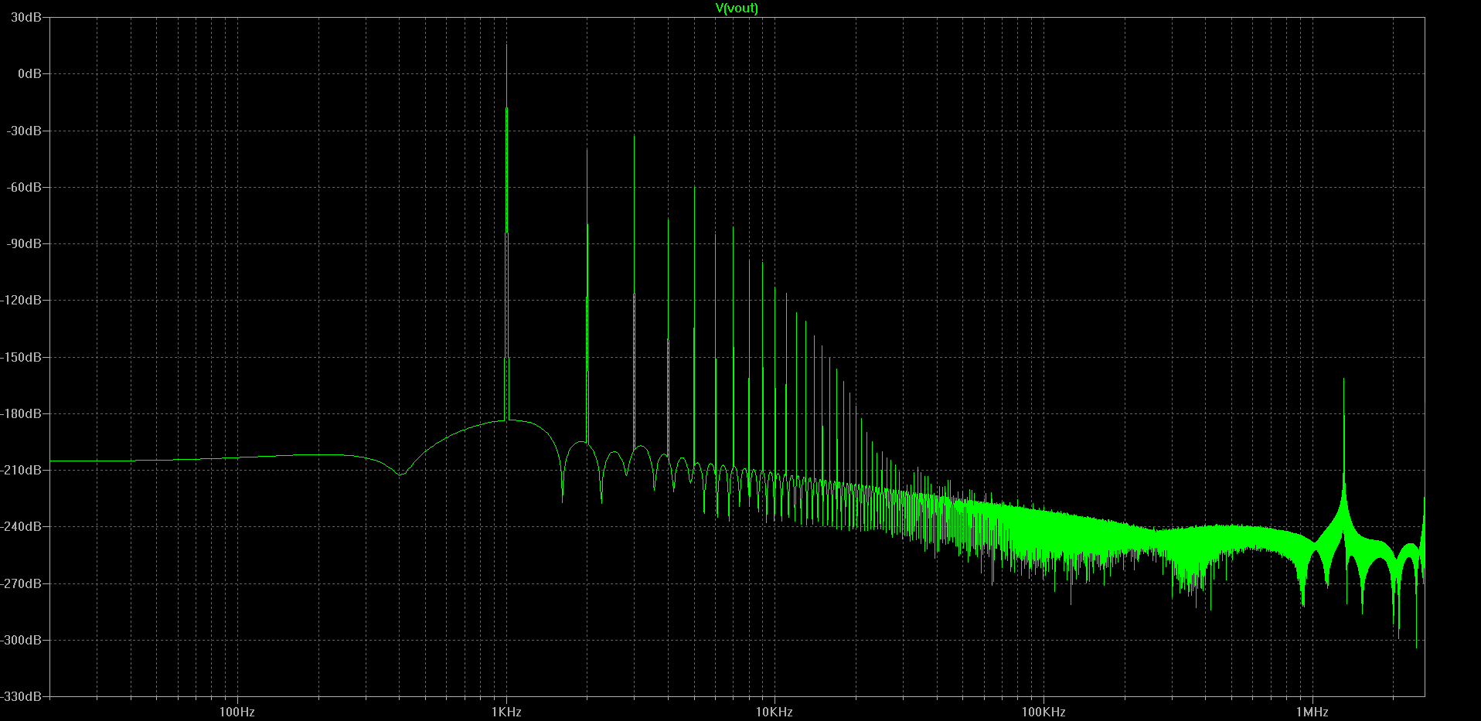
Task: Click the -90dB axis label
Action: [24, 243]
